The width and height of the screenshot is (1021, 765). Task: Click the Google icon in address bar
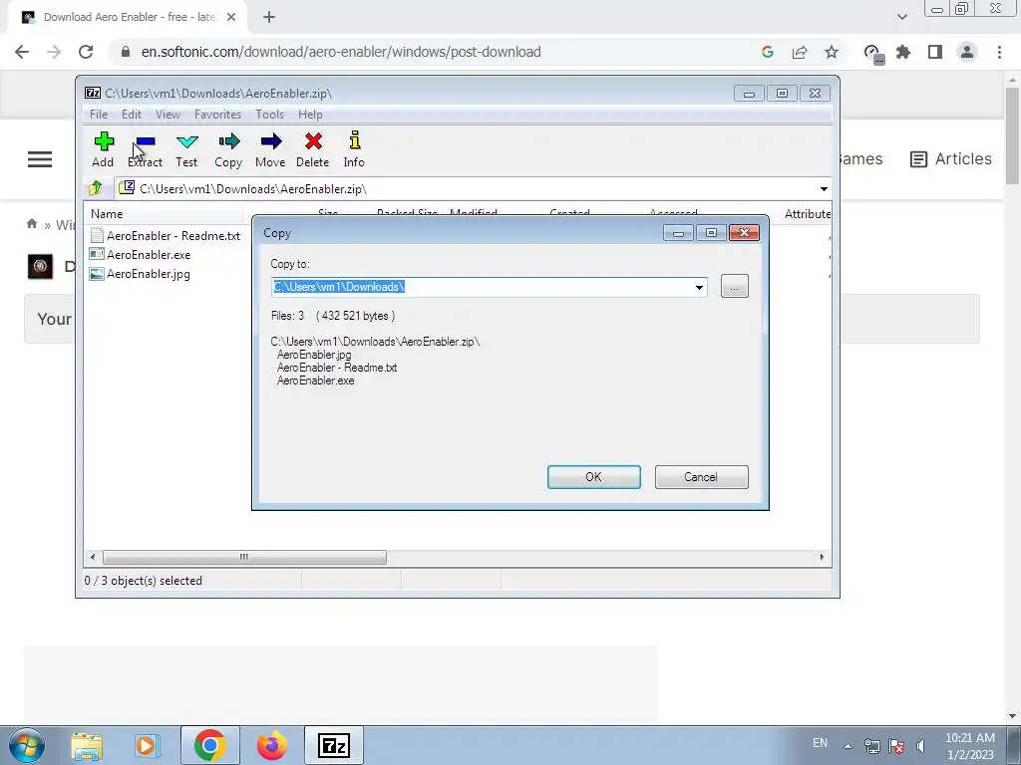tap(767, 52)
